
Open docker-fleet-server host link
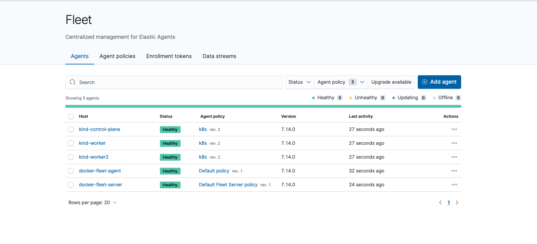101,185
